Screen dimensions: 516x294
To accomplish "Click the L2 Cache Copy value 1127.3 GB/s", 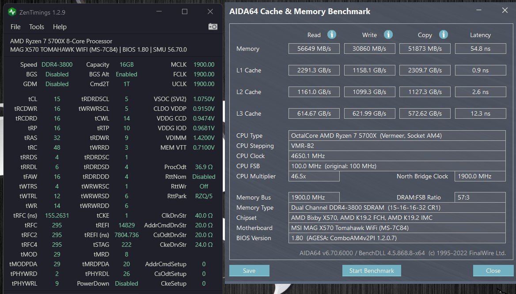I will pyautogui.click(x=425, y=92).
